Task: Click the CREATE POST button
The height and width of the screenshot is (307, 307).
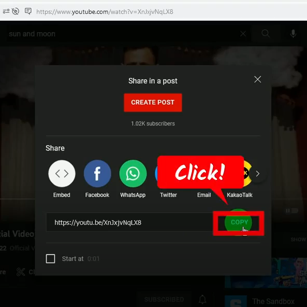Action: click(153, 102)
